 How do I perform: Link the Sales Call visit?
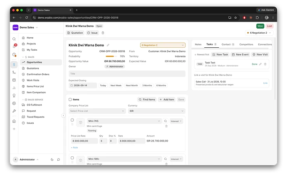coord(265,83)
